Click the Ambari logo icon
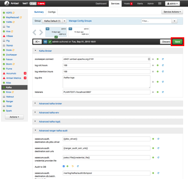 click(x=7, y=3)
